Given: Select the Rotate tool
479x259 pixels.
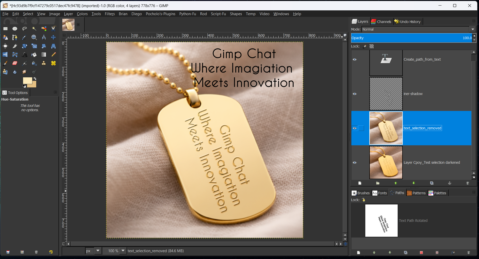Looking at the screenshot, I should [x=25, y=46].
